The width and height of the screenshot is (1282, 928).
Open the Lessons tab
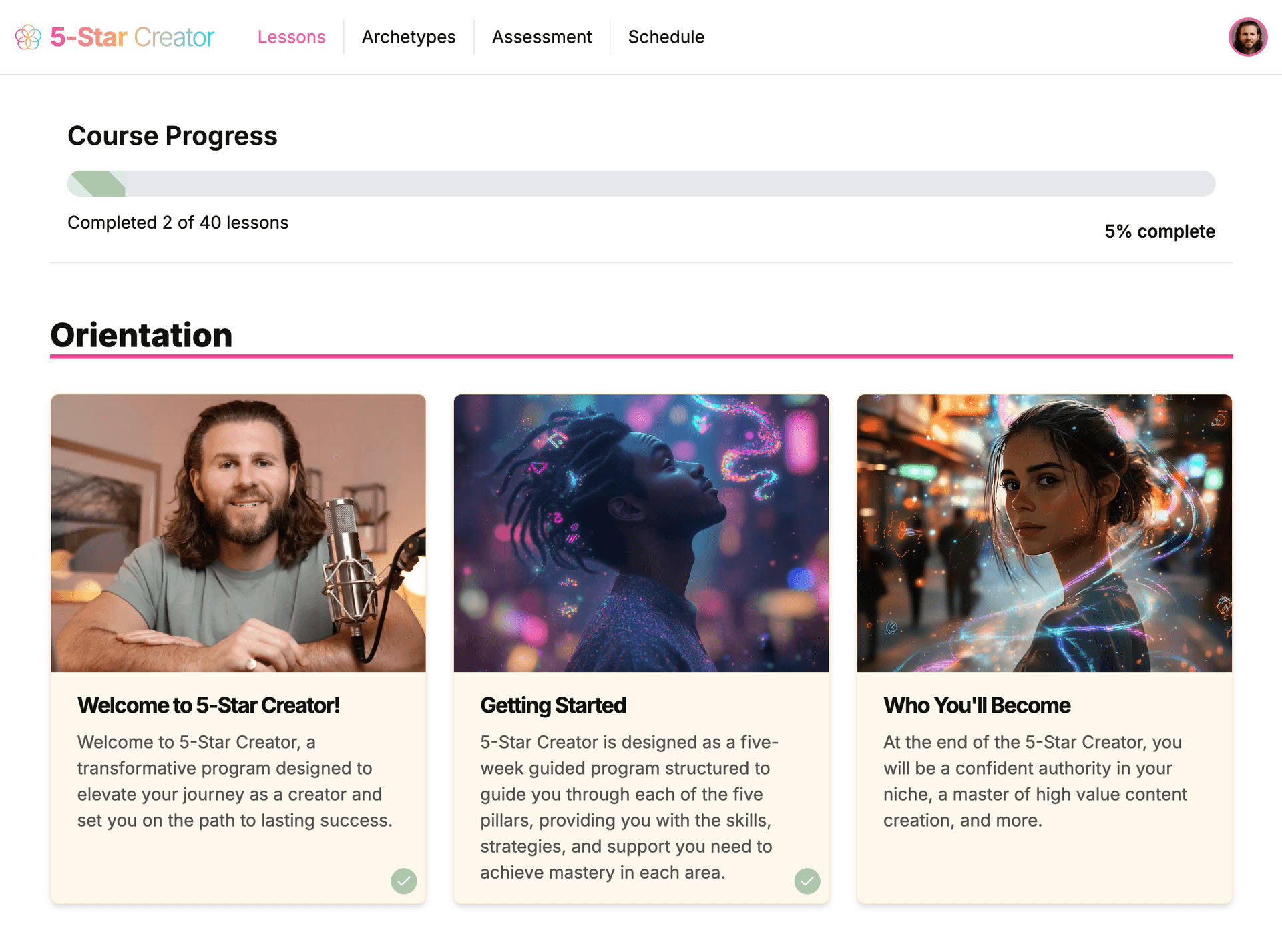pyautogui.click(x=291, y=37)
